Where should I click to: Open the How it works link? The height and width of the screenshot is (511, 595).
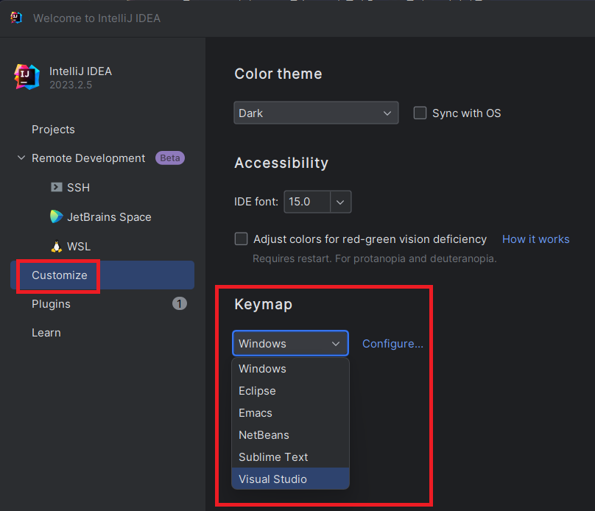pos(536,239)
